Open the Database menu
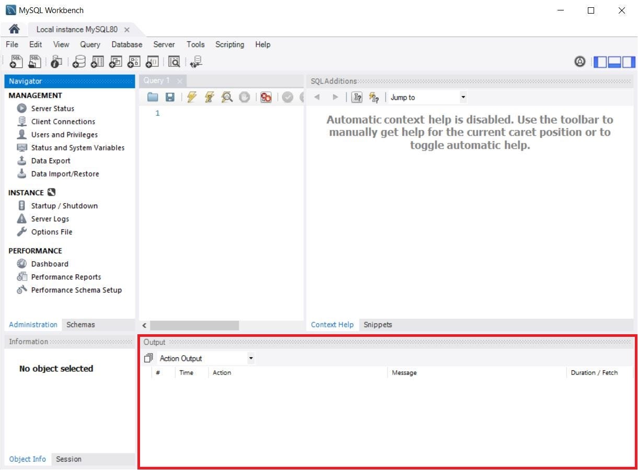 click(x=127, y=44)
